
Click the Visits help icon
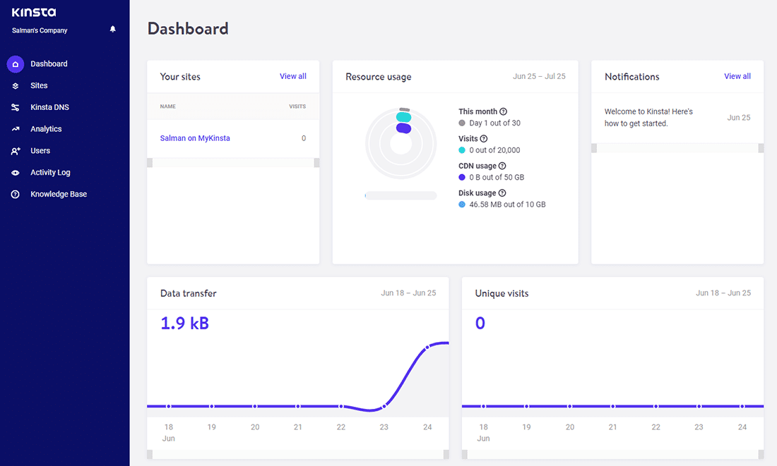click(484, 139)
